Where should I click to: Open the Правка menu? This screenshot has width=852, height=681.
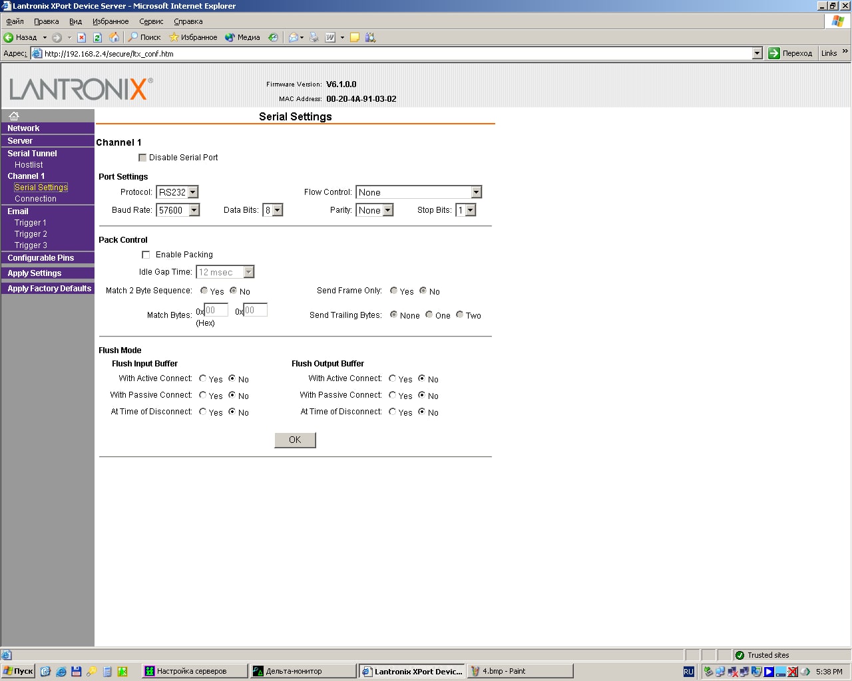coord(47,21)
